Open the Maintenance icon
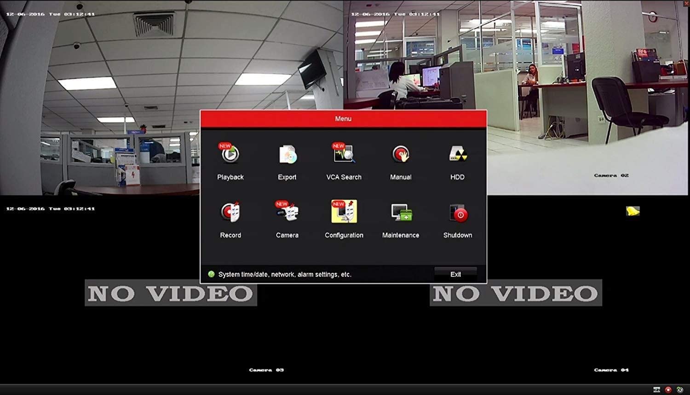 coord(401,212)
